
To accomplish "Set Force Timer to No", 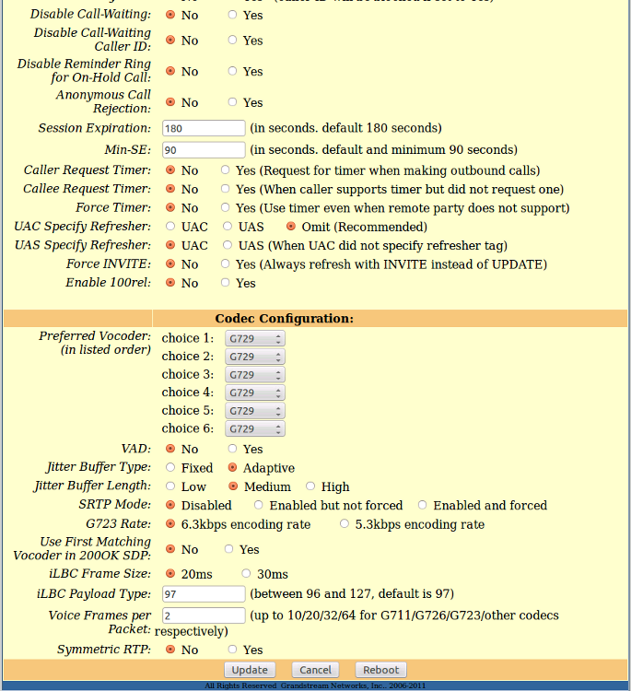I will pyautogui.click(x=170, y=207).
